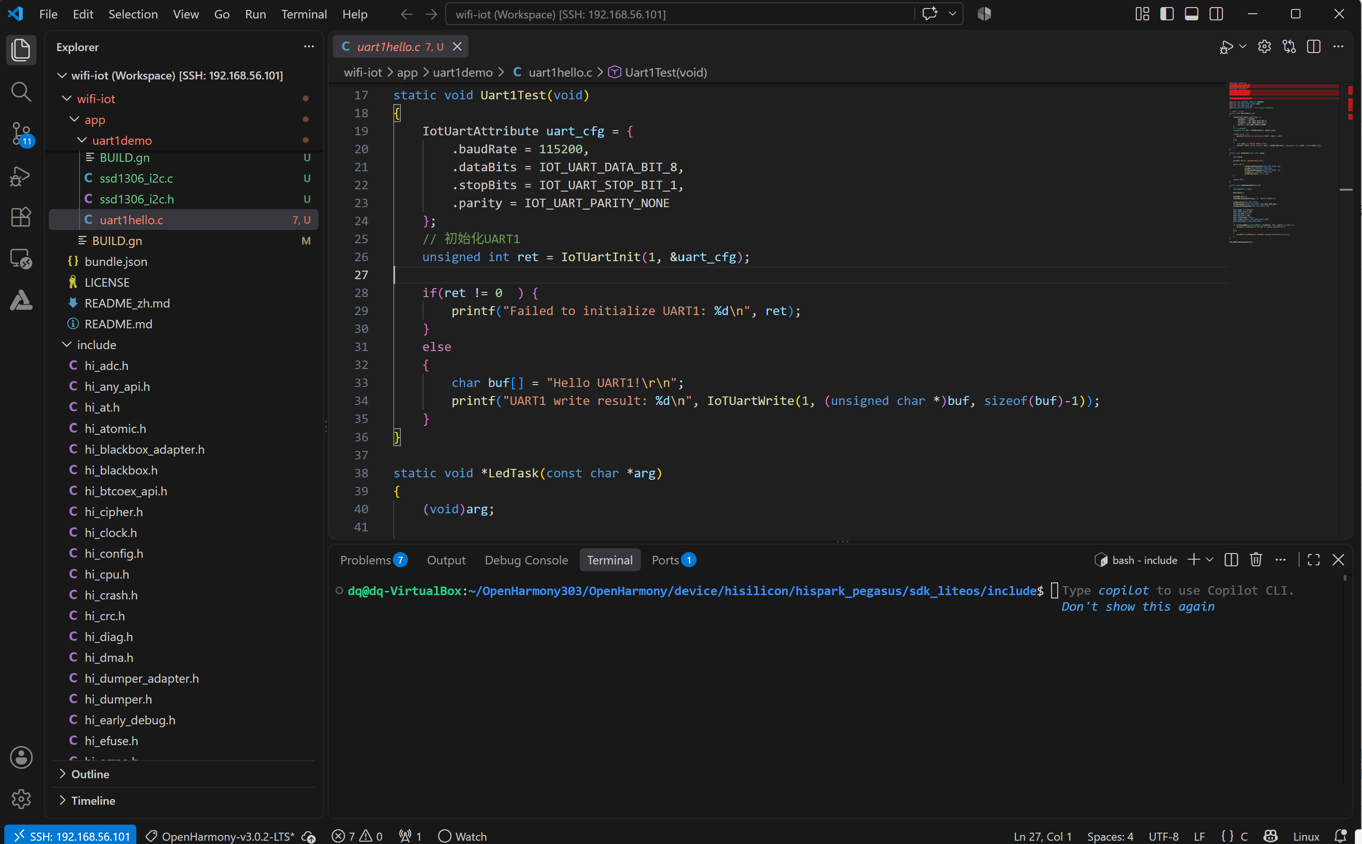Maximize the panel size
The width and height of the screenshot is (1362, 844).
(x=1313, y=560)
